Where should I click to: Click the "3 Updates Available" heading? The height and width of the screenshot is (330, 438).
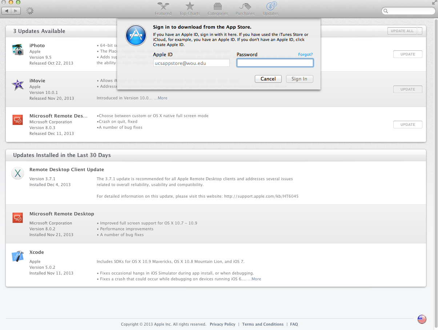39,31
